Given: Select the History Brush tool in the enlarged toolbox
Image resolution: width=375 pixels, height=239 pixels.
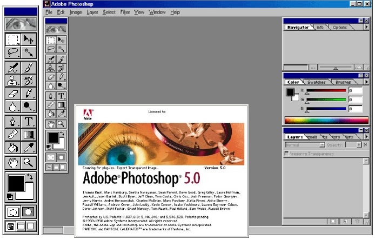Looking at the screenshot, I should (x=29, y=81).
